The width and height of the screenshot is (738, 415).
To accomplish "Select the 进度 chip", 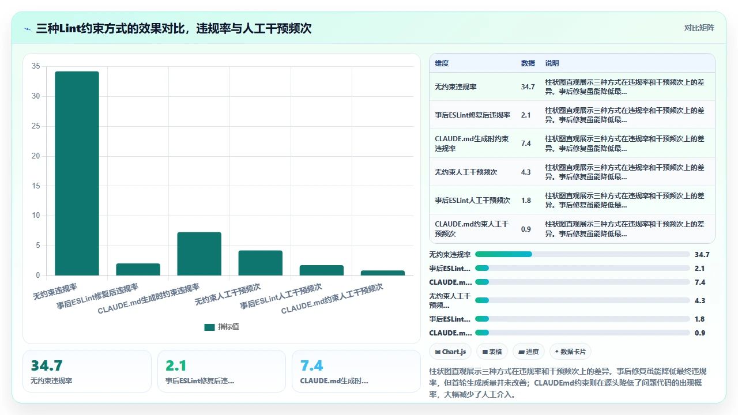I will [x=528, y=352].
